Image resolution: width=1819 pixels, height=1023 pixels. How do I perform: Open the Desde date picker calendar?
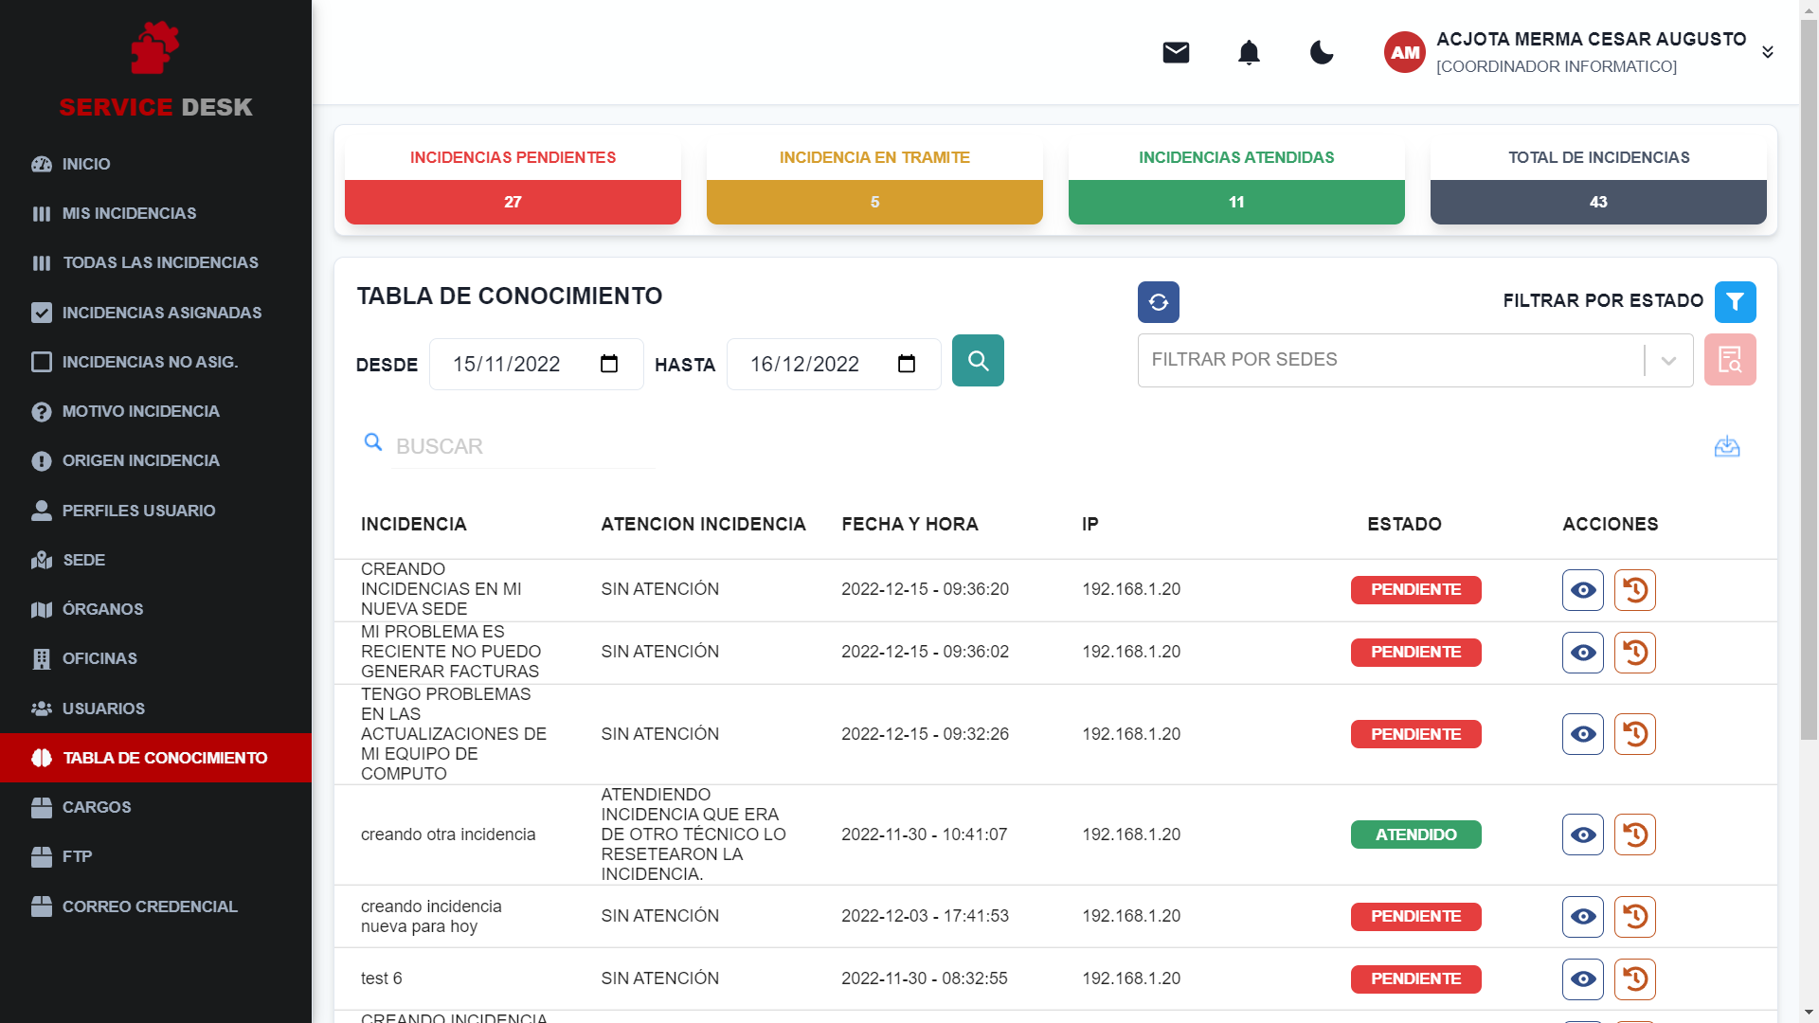tap(609, 364)
